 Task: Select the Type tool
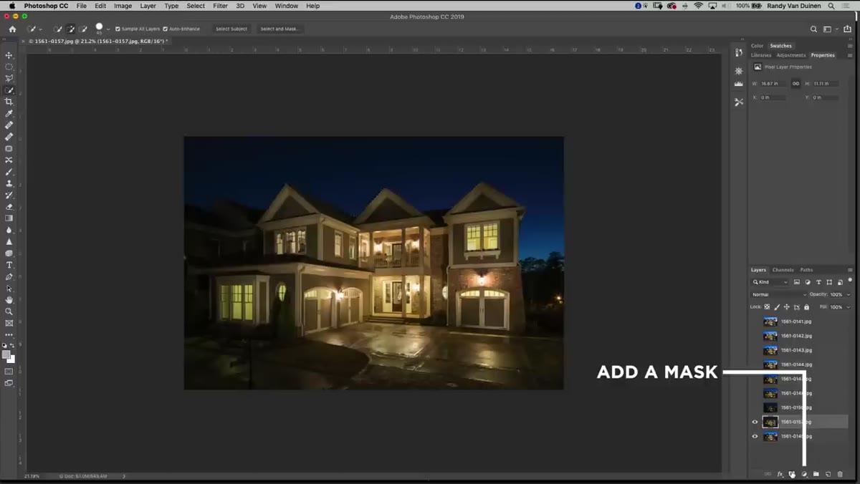pos(9,265)
